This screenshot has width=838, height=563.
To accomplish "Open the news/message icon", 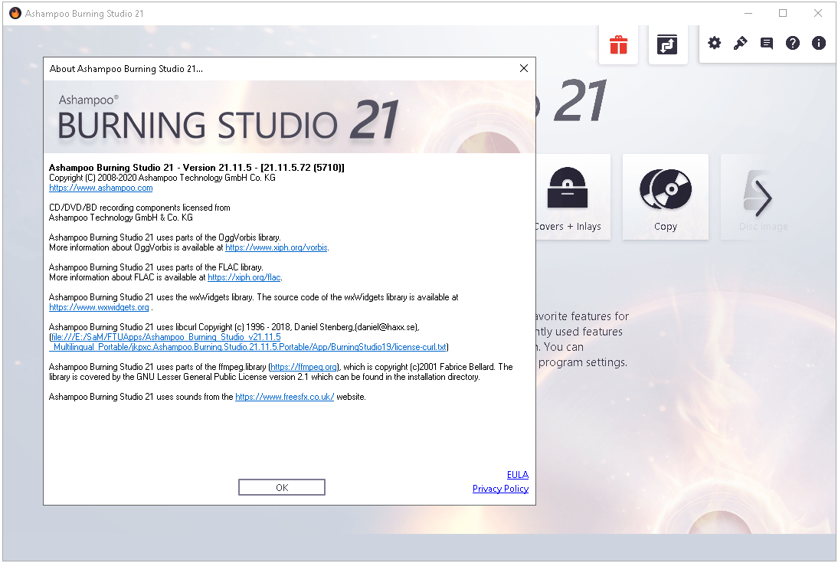I will pos(767,44).
